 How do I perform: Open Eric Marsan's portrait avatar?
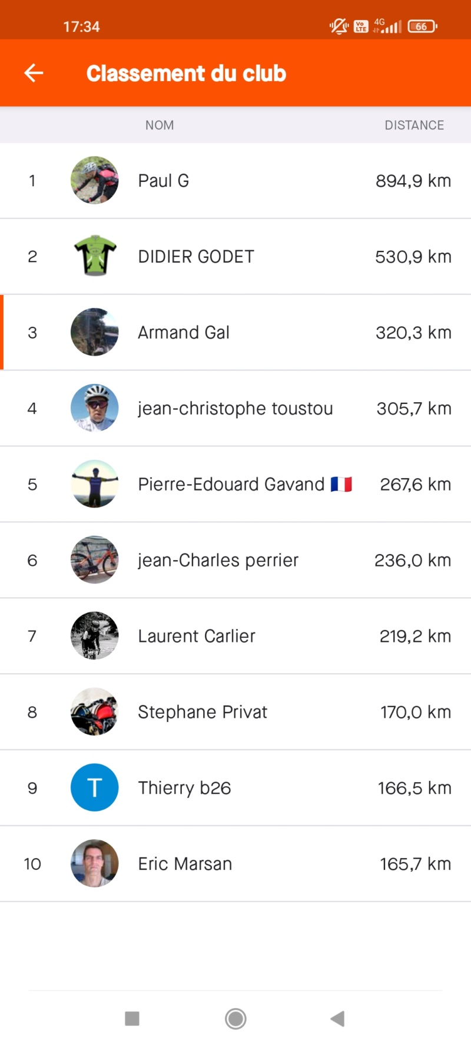pyautogui.click(x=94, y=864)
